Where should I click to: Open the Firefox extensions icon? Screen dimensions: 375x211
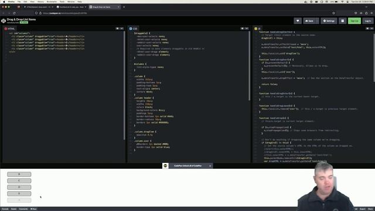(366, 13)
